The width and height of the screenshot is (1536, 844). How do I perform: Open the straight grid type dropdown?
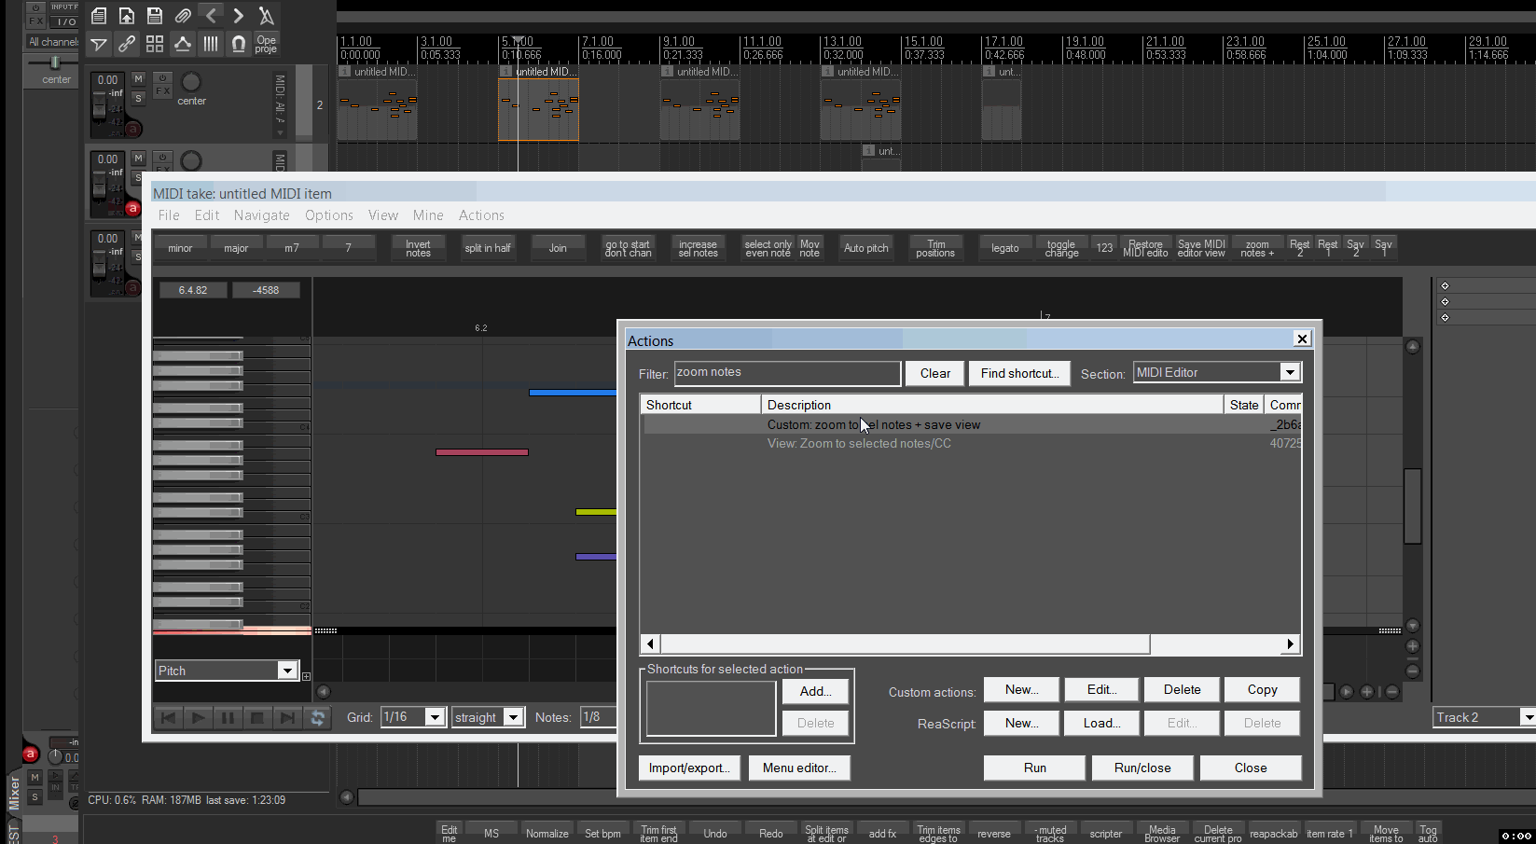(x=487, y=717)
